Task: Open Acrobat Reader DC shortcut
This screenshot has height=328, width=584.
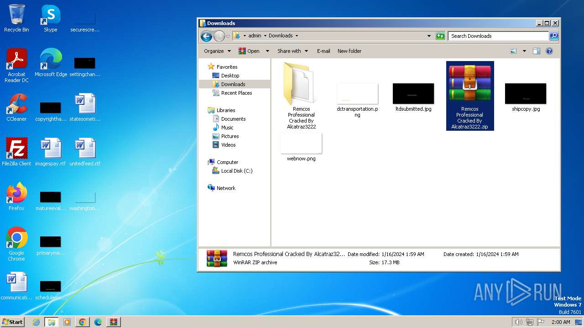Action: point(16,66)
